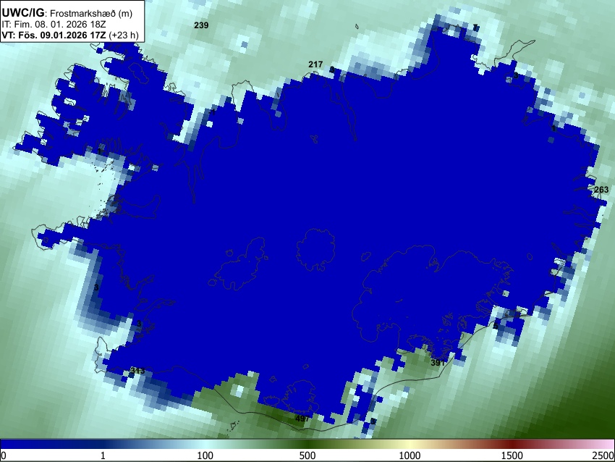615x462 pixels.
Task: Click the 'UWC/IG: Frostmarkshæð (m)' title line
Action: coord(67,12)
